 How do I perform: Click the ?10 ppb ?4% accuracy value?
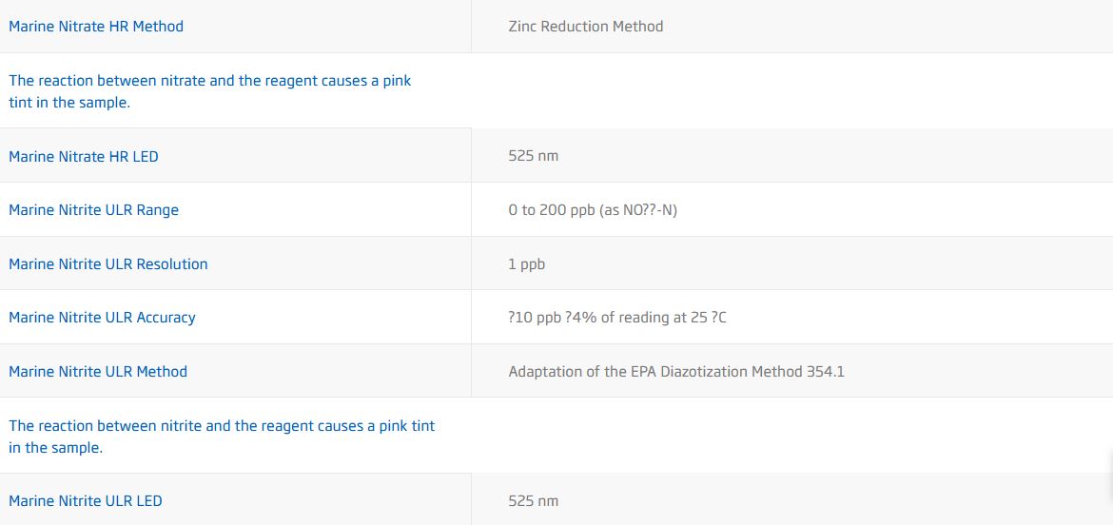(617, 318)
